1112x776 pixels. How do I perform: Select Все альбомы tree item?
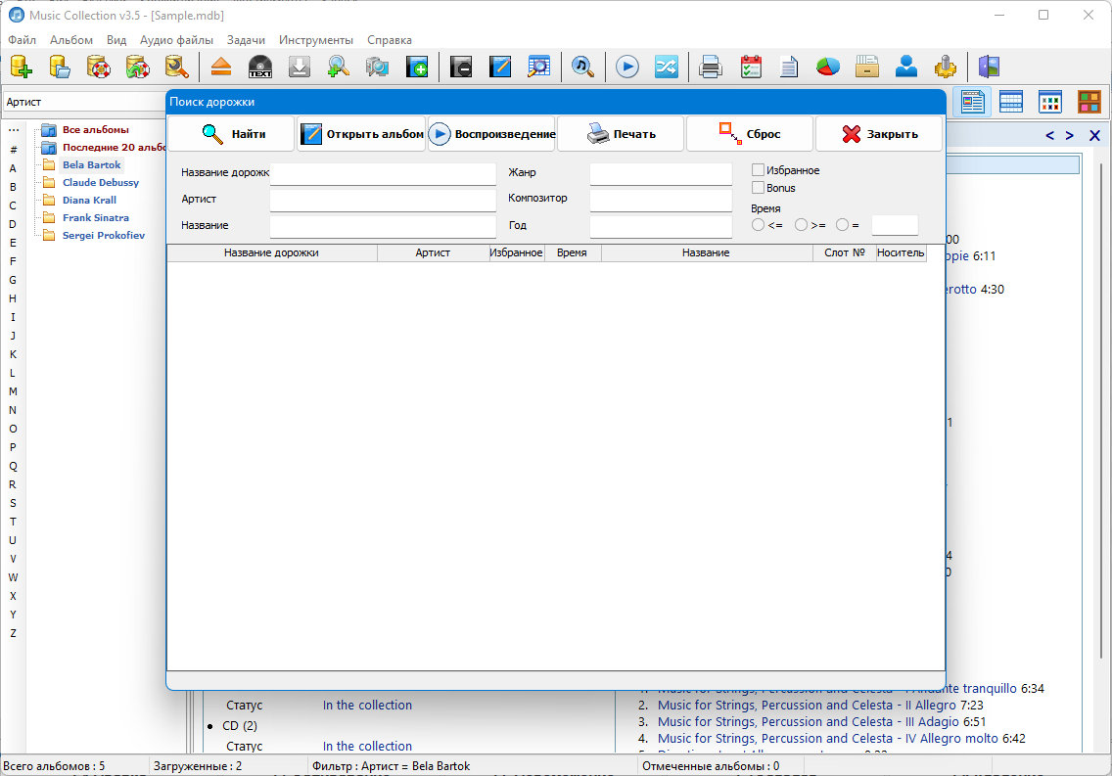96,130
